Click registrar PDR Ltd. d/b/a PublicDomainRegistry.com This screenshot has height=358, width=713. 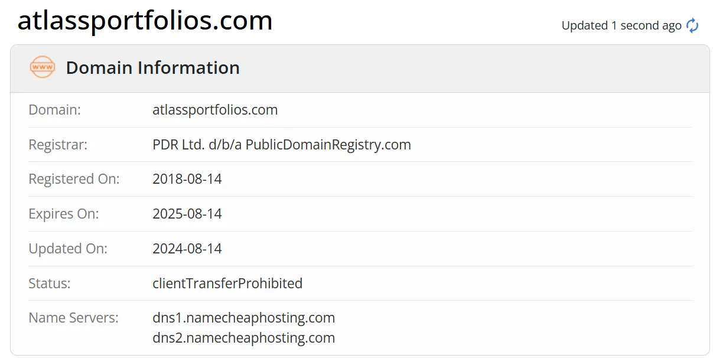click(282, 145)
